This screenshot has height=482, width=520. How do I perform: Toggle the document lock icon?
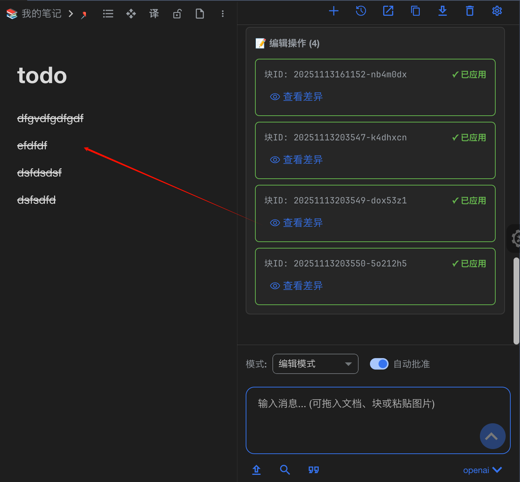pyautogui.click(x=177, y=14)
